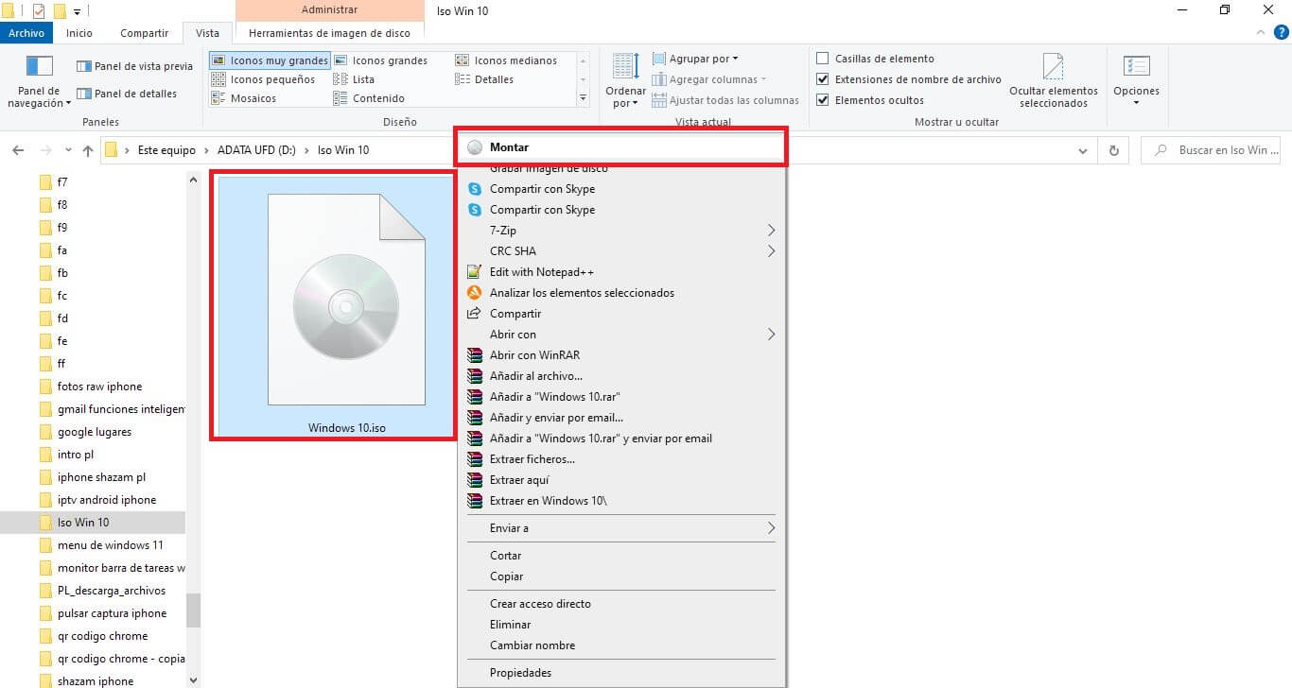The height and width of the screenshot is (688, 1292).
Task: Choose Añadir a "Windows 10.rar"
Action: pyautogui.click(x=620, y=397)
